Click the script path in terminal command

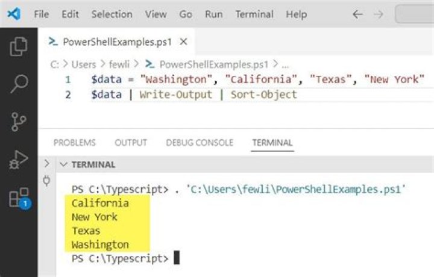(296, 189)
